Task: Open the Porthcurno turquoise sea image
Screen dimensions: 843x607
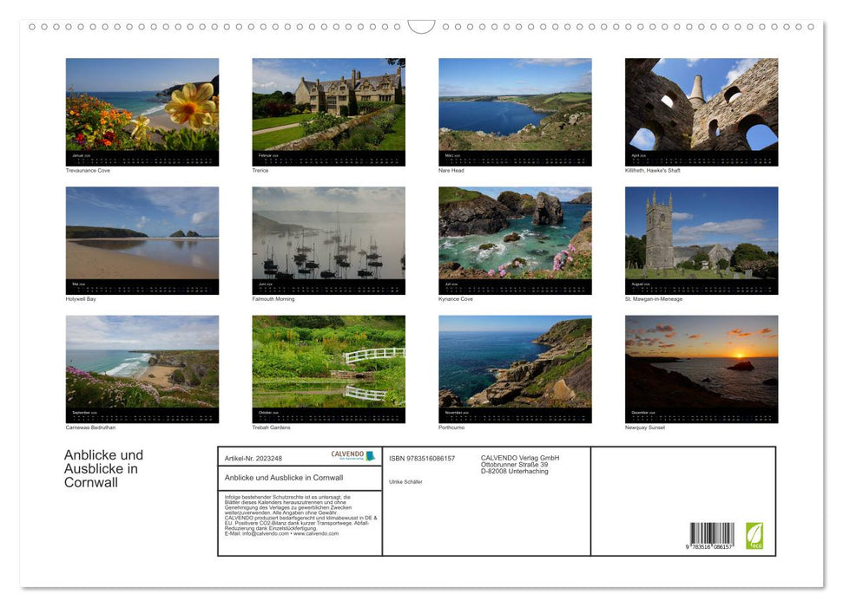Action: click(x=515, y=362)
